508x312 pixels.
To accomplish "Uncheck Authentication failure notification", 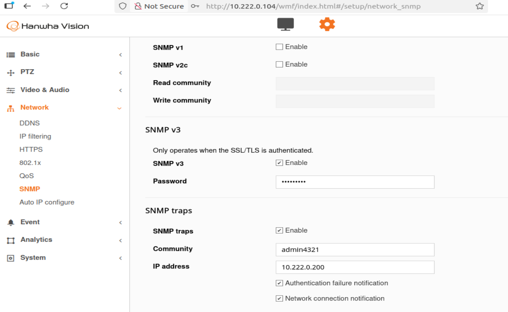I will [279, 283].
